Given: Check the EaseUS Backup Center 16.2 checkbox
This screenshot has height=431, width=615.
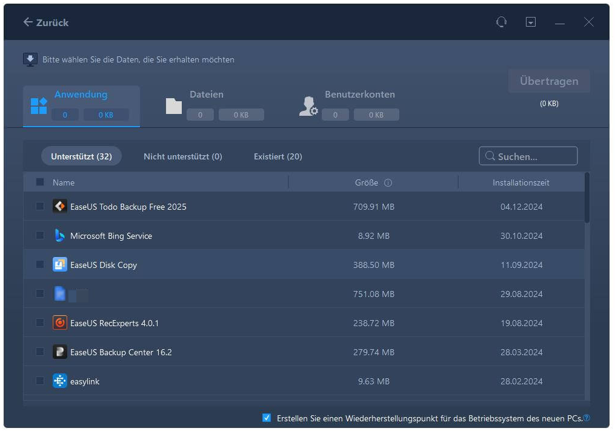Looking at the screenshot, I should click(x=40, y=352).
